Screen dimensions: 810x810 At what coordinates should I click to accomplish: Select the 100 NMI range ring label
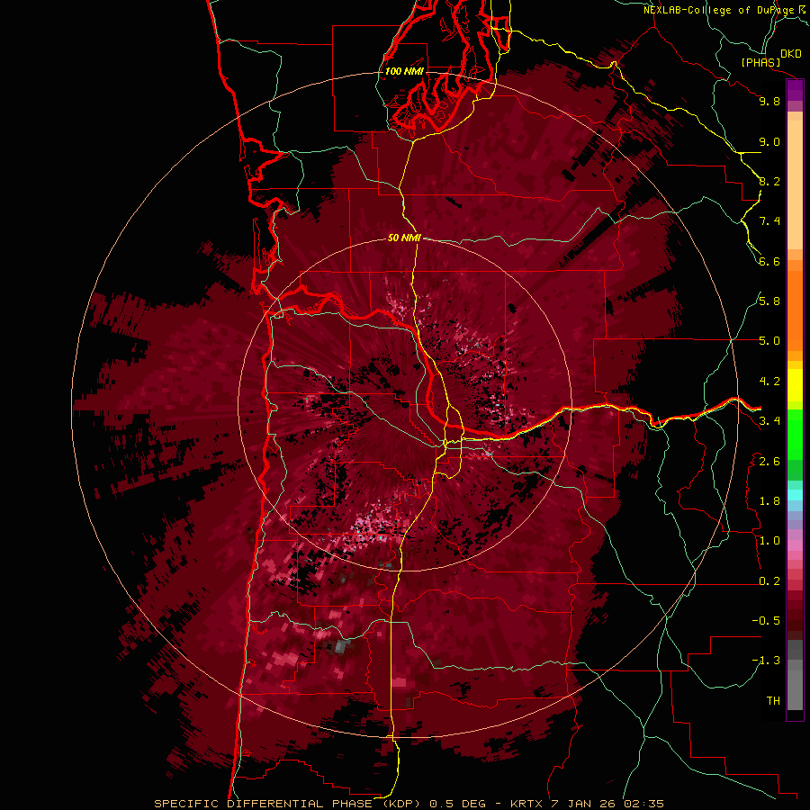tap(404, 71)
